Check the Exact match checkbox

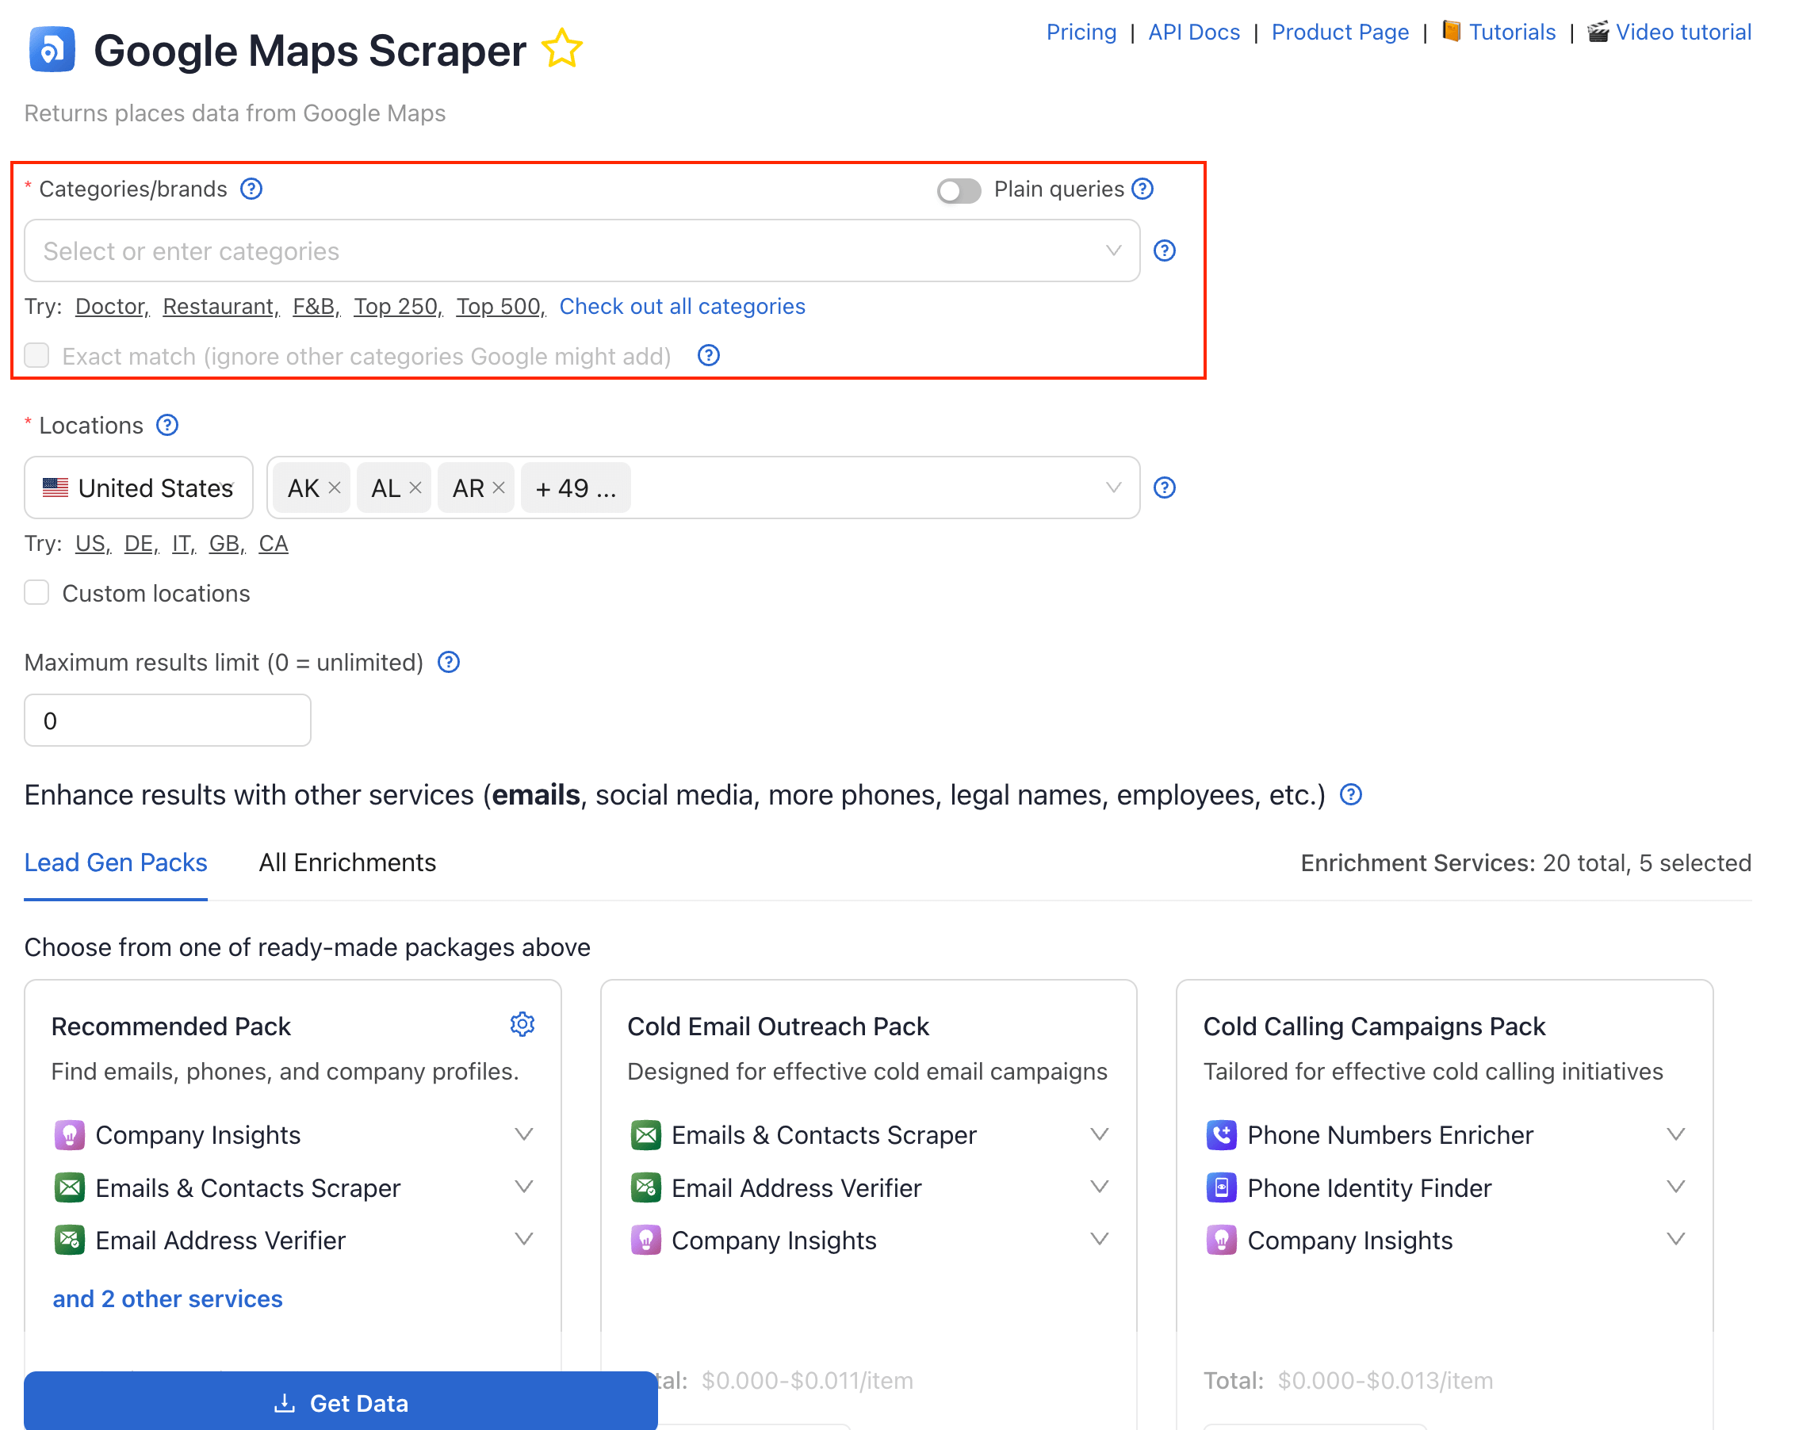pos(36,355)
